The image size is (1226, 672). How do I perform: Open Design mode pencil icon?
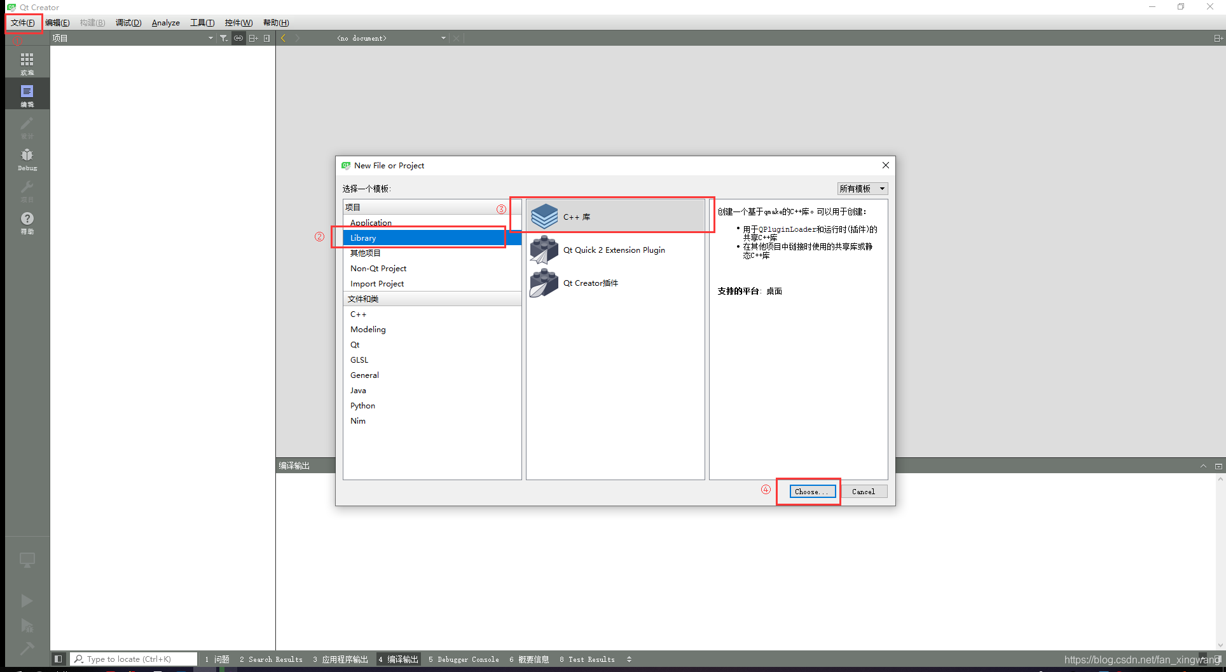(x=27, y=126)
